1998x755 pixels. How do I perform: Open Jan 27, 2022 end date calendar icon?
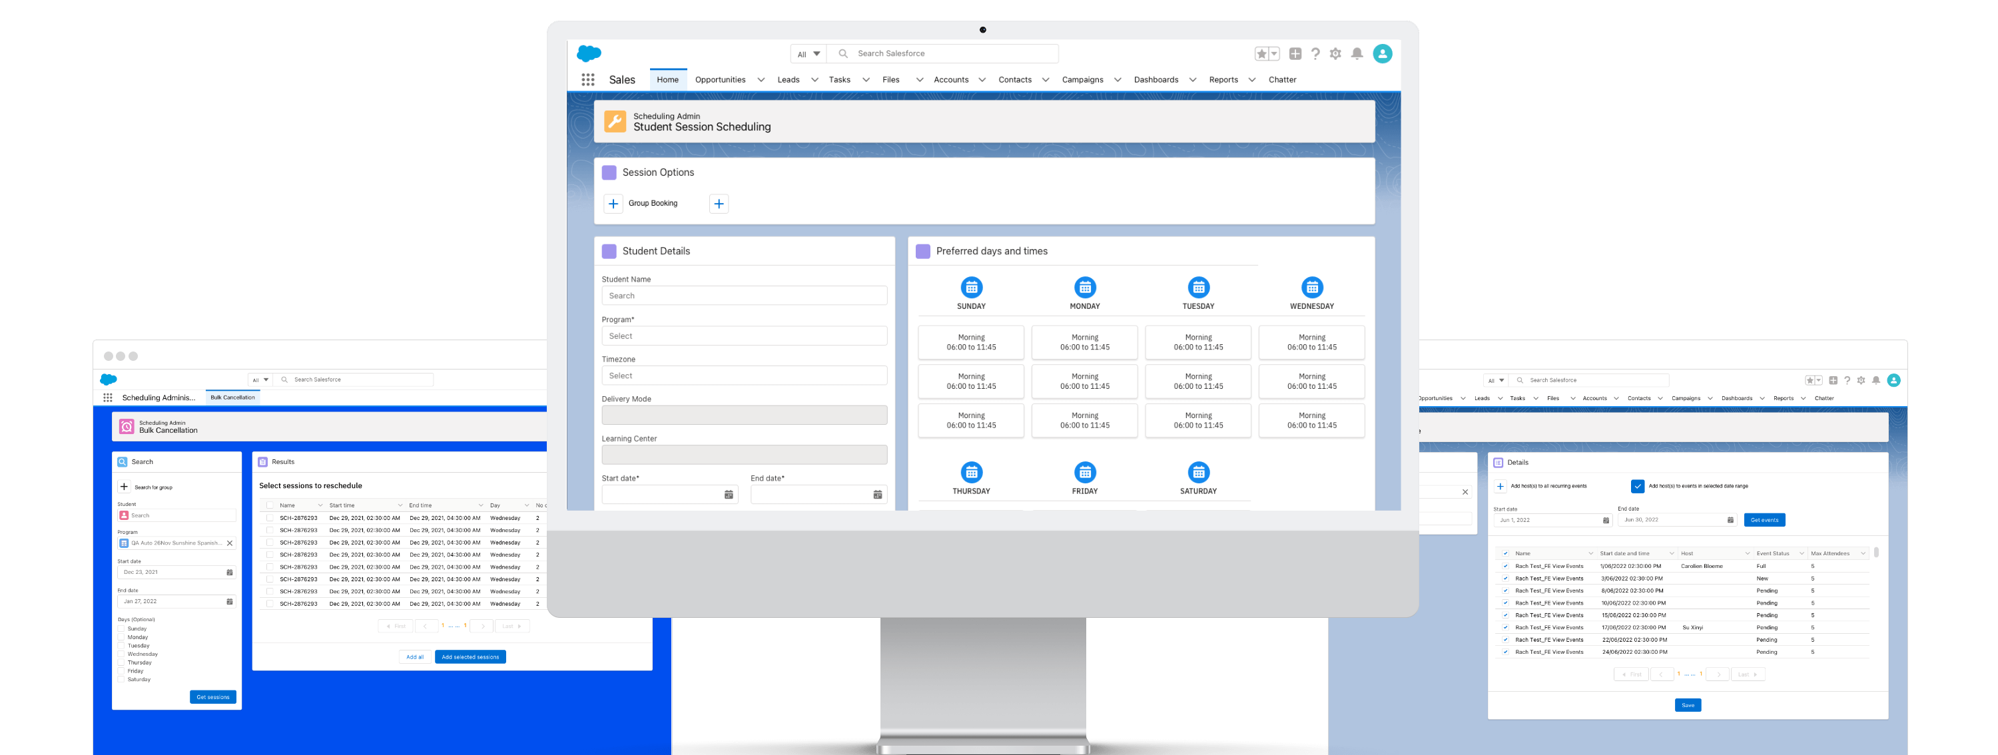click(x=230, y=601)
